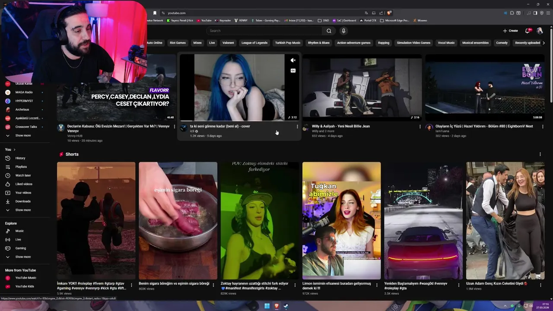Toggle captions on the video preview
The image size is (553, 311).
(x=293, y=71)
